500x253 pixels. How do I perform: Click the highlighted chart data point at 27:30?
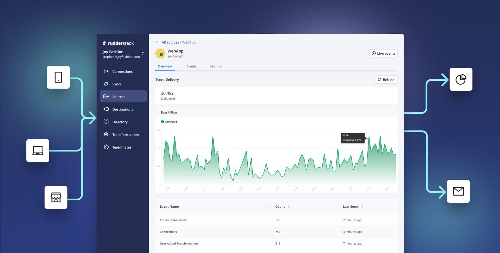[369, 139]
